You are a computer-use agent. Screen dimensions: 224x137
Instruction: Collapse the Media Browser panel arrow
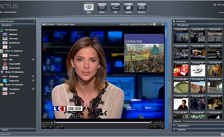(x=34, y=21)
